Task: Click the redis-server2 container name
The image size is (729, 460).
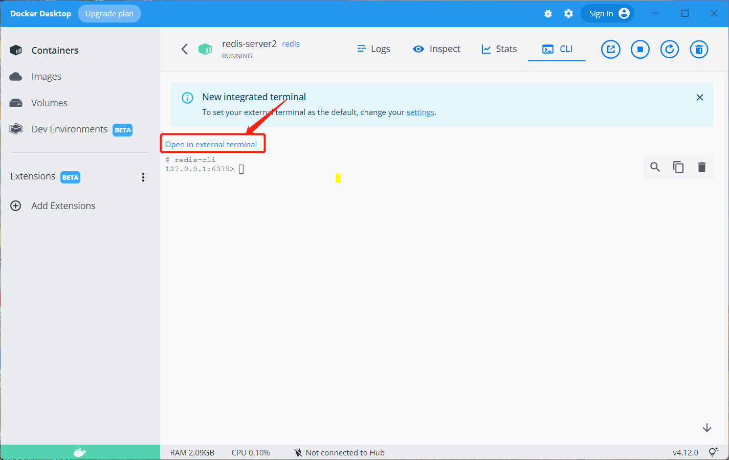Action: pyautogui.click(x=249, y=44)
